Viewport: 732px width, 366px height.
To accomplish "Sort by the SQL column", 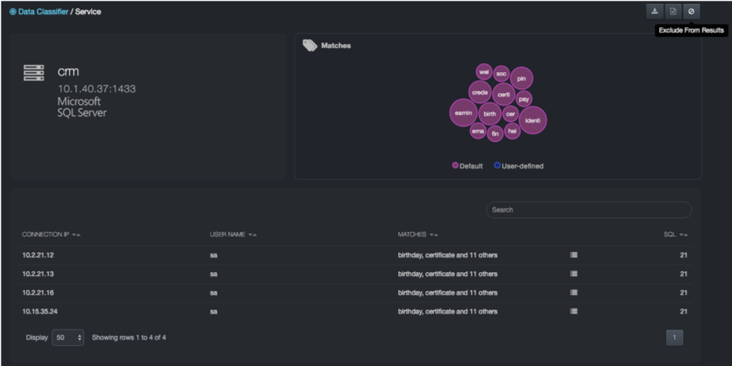I will pos(675,234).
